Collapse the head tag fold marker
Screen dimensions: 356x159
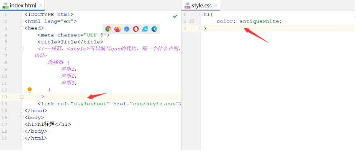(x=22, y=28)
